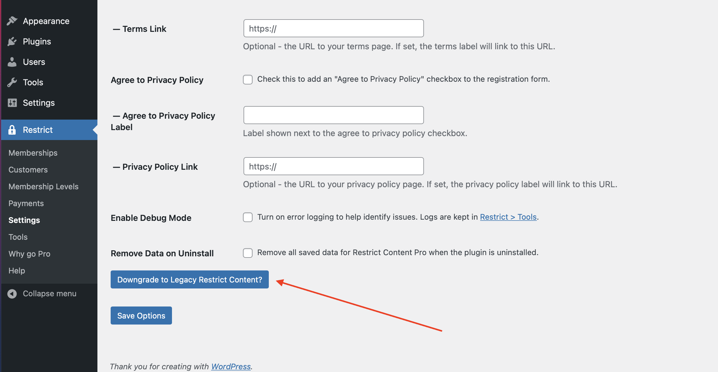The image size is (718, 372).
Task: Follow the Restrict > Tools link
Action: point(508,217)
